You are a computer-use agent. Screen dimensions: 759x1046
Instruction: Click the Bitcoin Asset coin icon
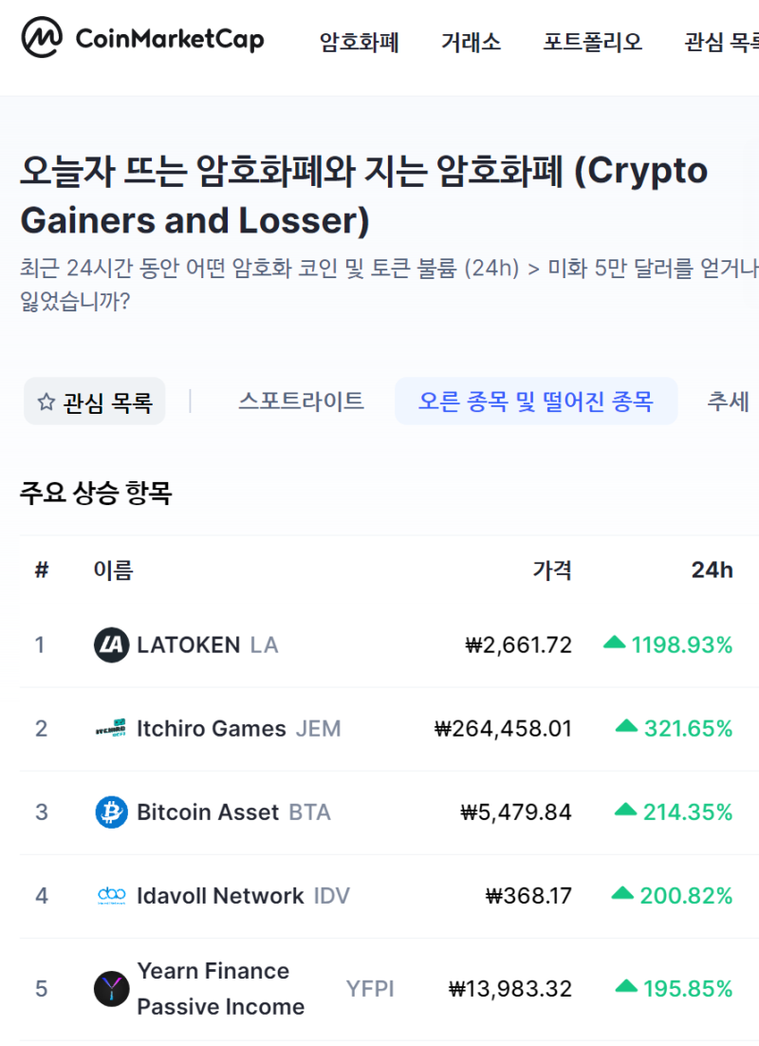coord(110,812)
